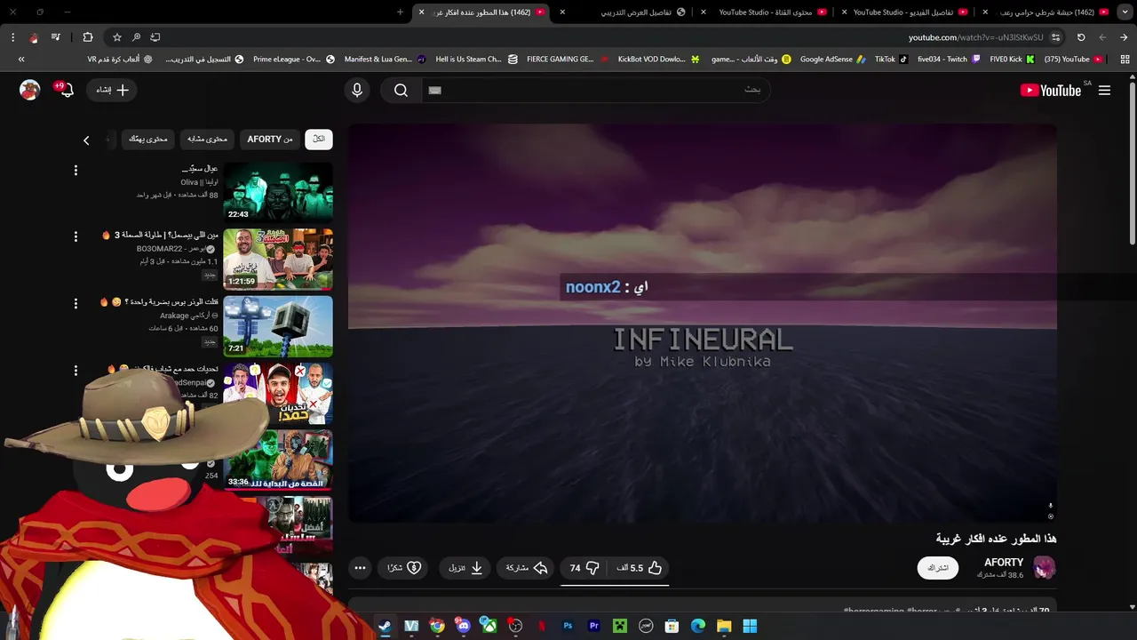The height and width of the screenshot is (640, 1137).
Task: Select the 'من AFORTY' filter chip
Action: (270, 139)
